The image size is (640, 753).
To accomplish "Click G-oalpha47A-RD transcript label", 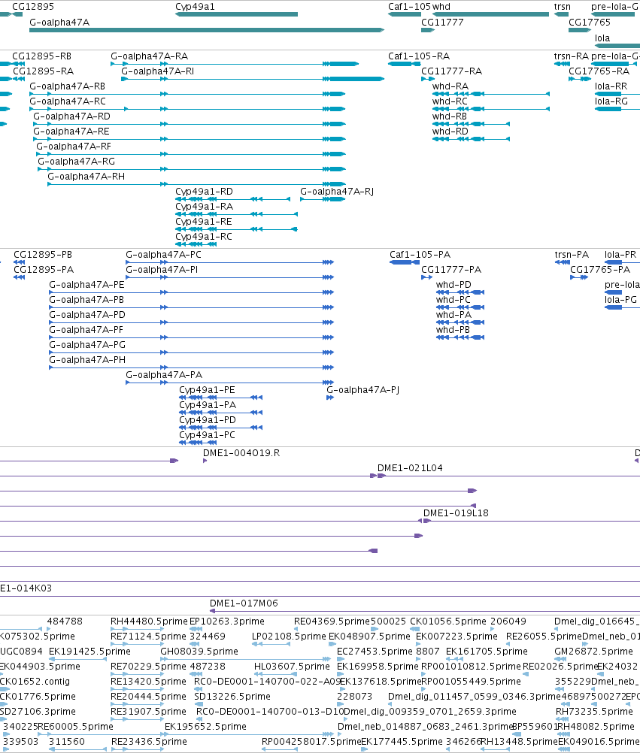I will (71, 116).
